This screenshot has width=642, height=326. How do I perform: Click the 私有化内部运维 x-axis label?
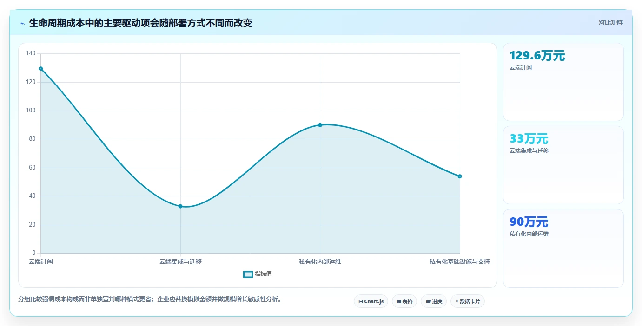[x=320, y=261]
